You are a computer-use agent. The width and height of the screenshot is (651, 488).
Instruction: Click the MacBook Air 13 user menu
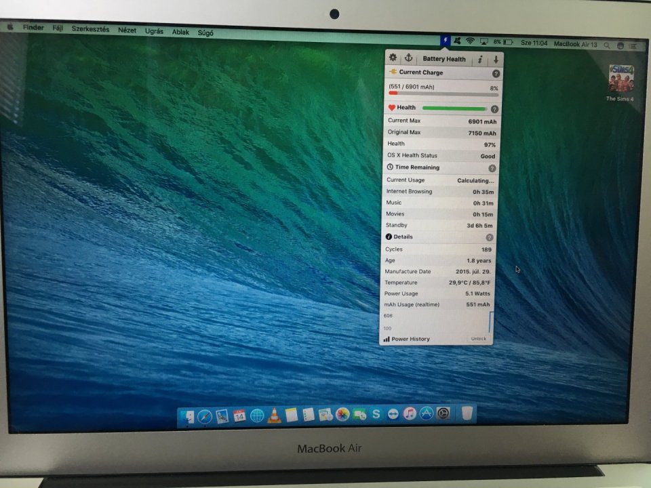click(x=576, y=44)
